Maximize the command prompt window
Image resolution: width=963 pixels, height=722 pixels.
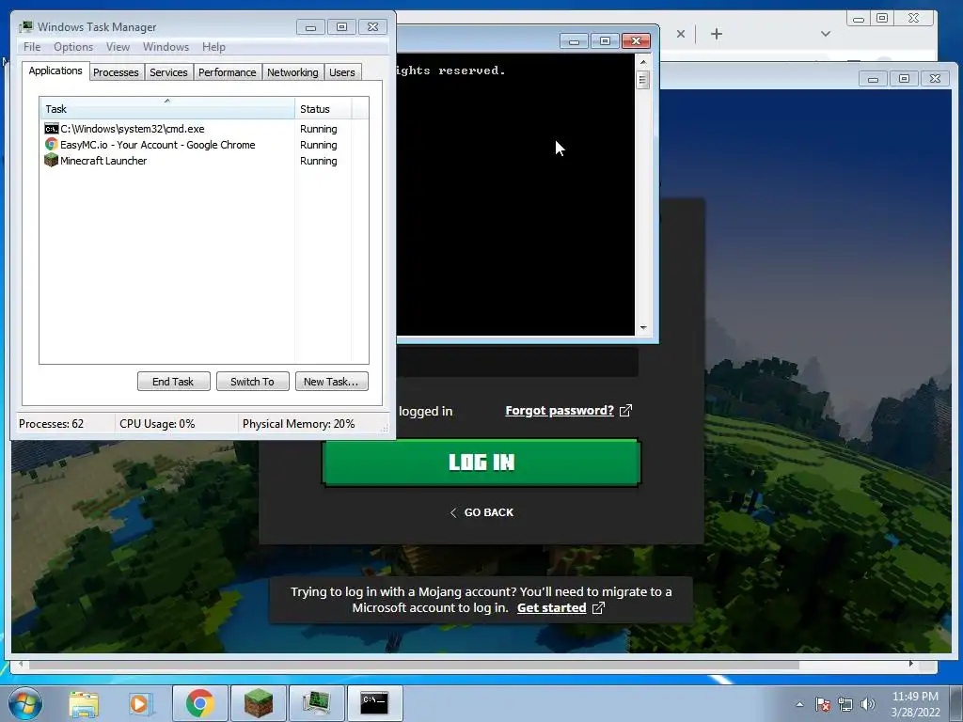[x=605, y=41]
